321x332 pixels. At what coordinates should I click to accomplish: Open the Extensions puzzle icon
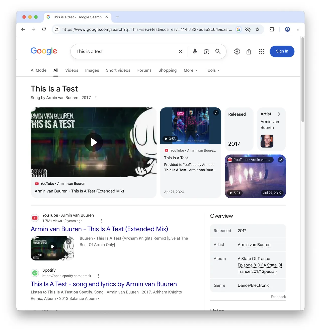pyautogui.click(x=272, y=29)
